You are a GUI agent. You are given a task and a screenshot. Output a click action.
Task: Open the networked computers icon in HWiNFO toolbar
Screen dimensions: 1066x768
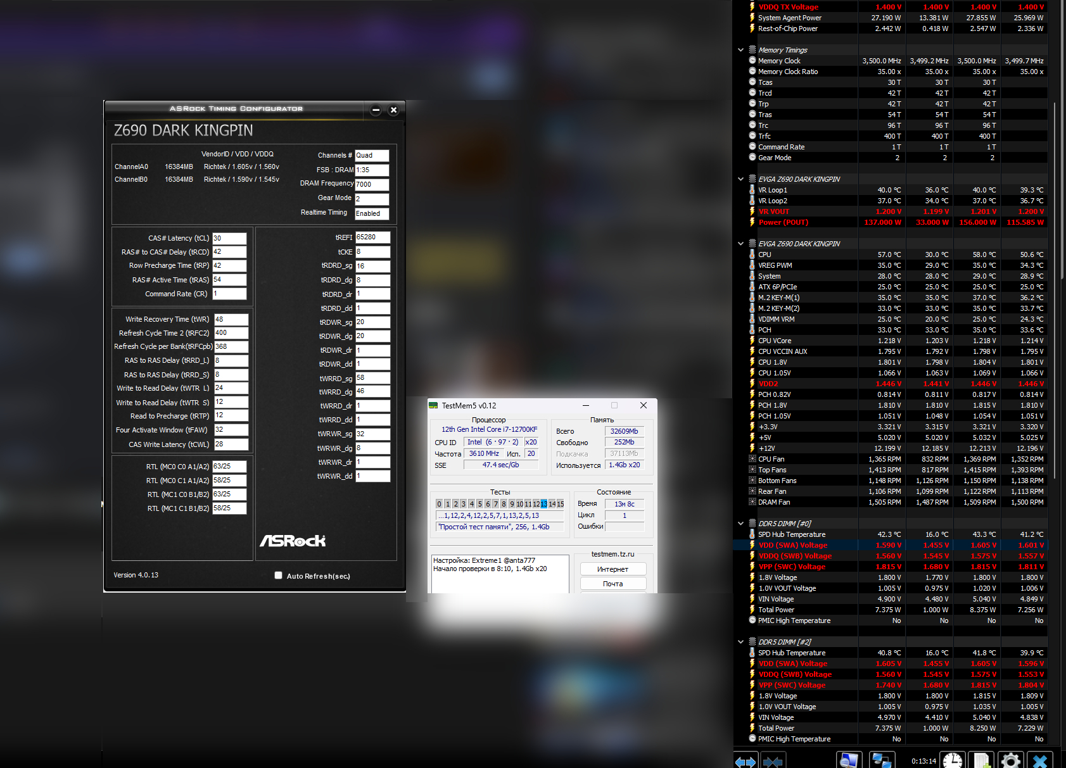[882, 760]
